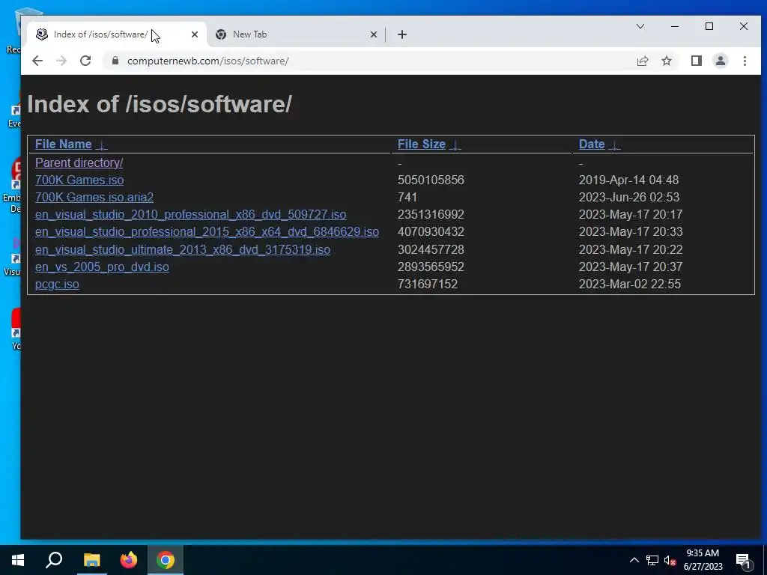
Task: Reload the current page
Action: click(x=85, y=61)
